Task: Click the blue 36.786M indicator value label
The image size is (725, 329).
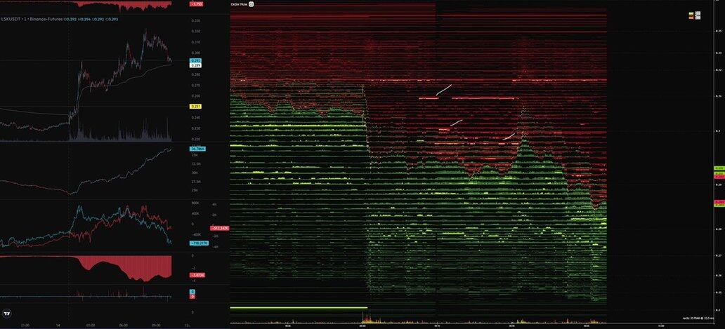Action: coord(197,149)
